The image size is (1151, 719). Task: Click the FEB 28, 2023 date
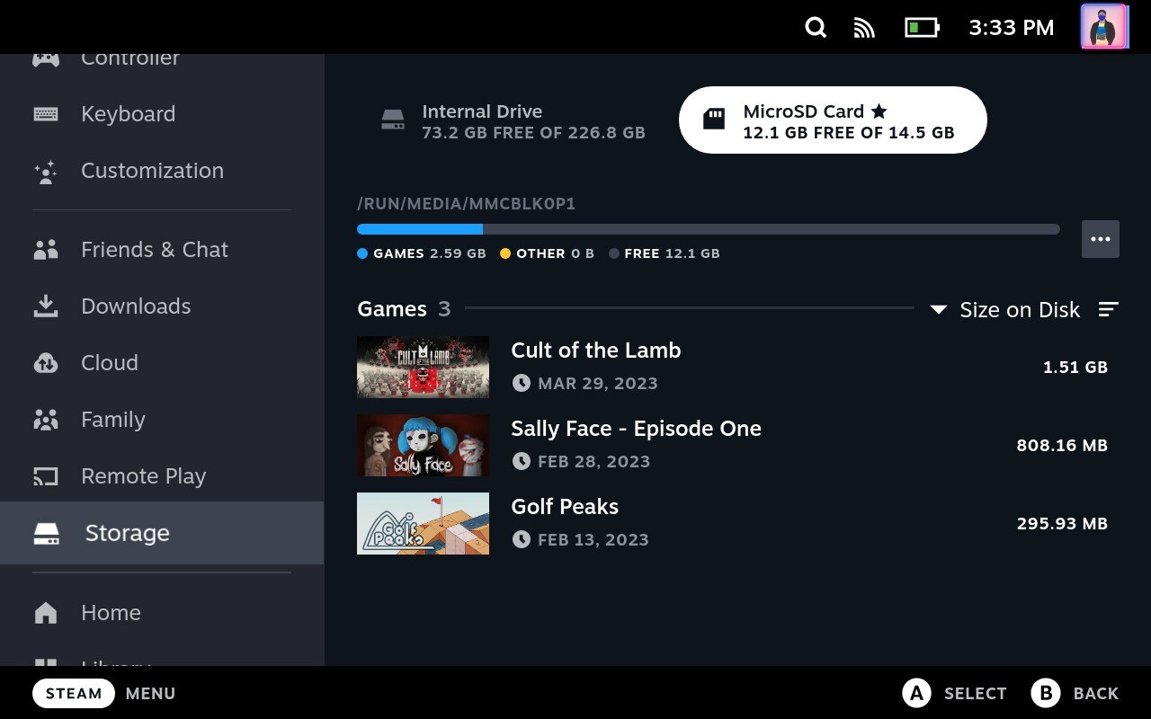593,462
